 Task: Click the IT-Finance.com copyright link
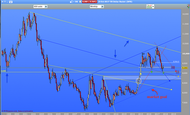click(x=17, y=111)
